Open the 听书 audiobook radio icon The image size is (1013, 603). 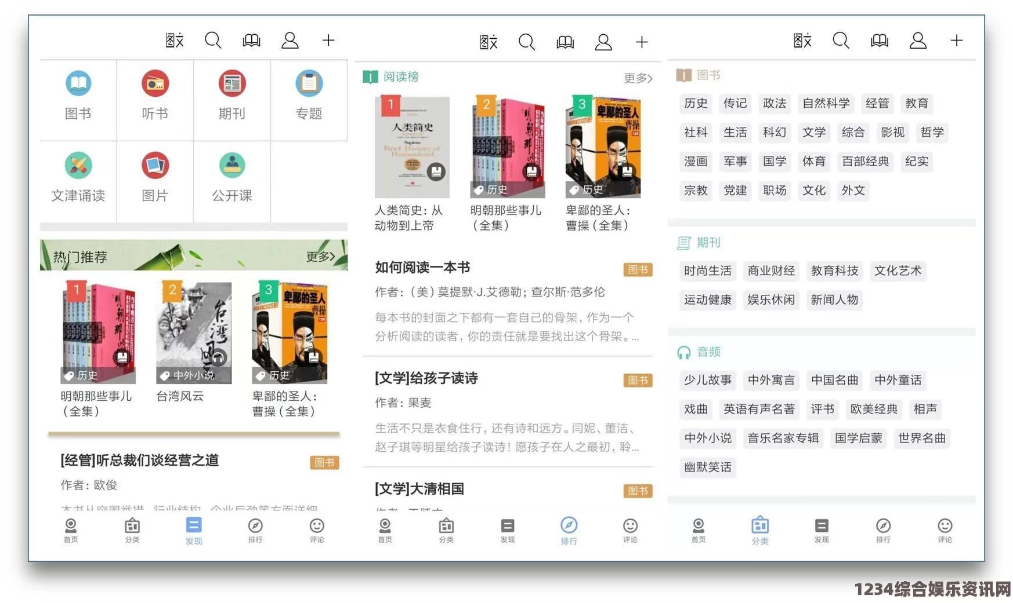(x=155, y=84)
